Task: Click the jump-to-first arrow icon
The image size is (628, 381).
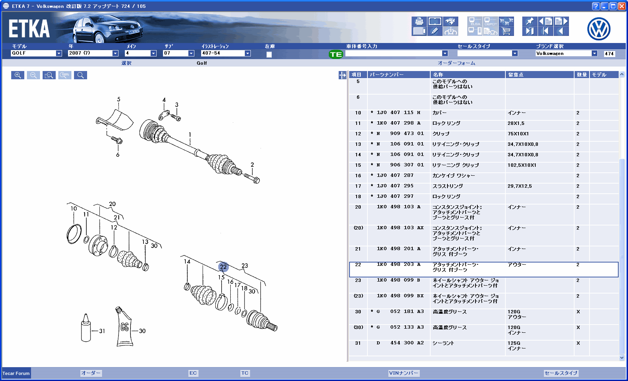Action: 545,31
